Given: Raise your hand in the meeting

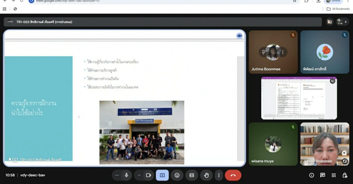Looking at the screenshot, I should [x=206, y=175].
